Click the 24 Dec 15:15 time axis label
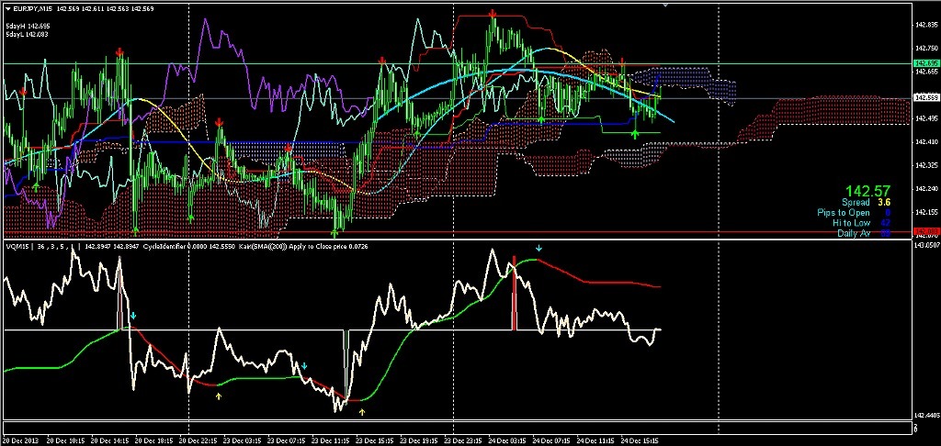Viewport: 941px width, 446px height. pos(641,440)
